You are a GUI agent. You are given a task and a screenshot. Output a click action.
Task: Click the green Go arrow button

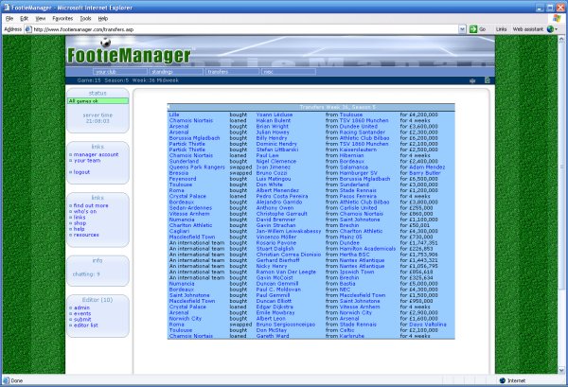click(x=473, y=29)
